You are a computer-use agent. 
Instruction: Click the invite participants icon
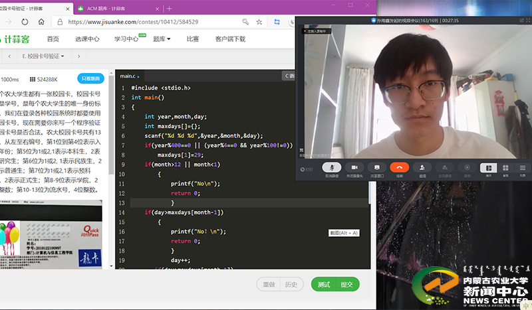[422, 168]
